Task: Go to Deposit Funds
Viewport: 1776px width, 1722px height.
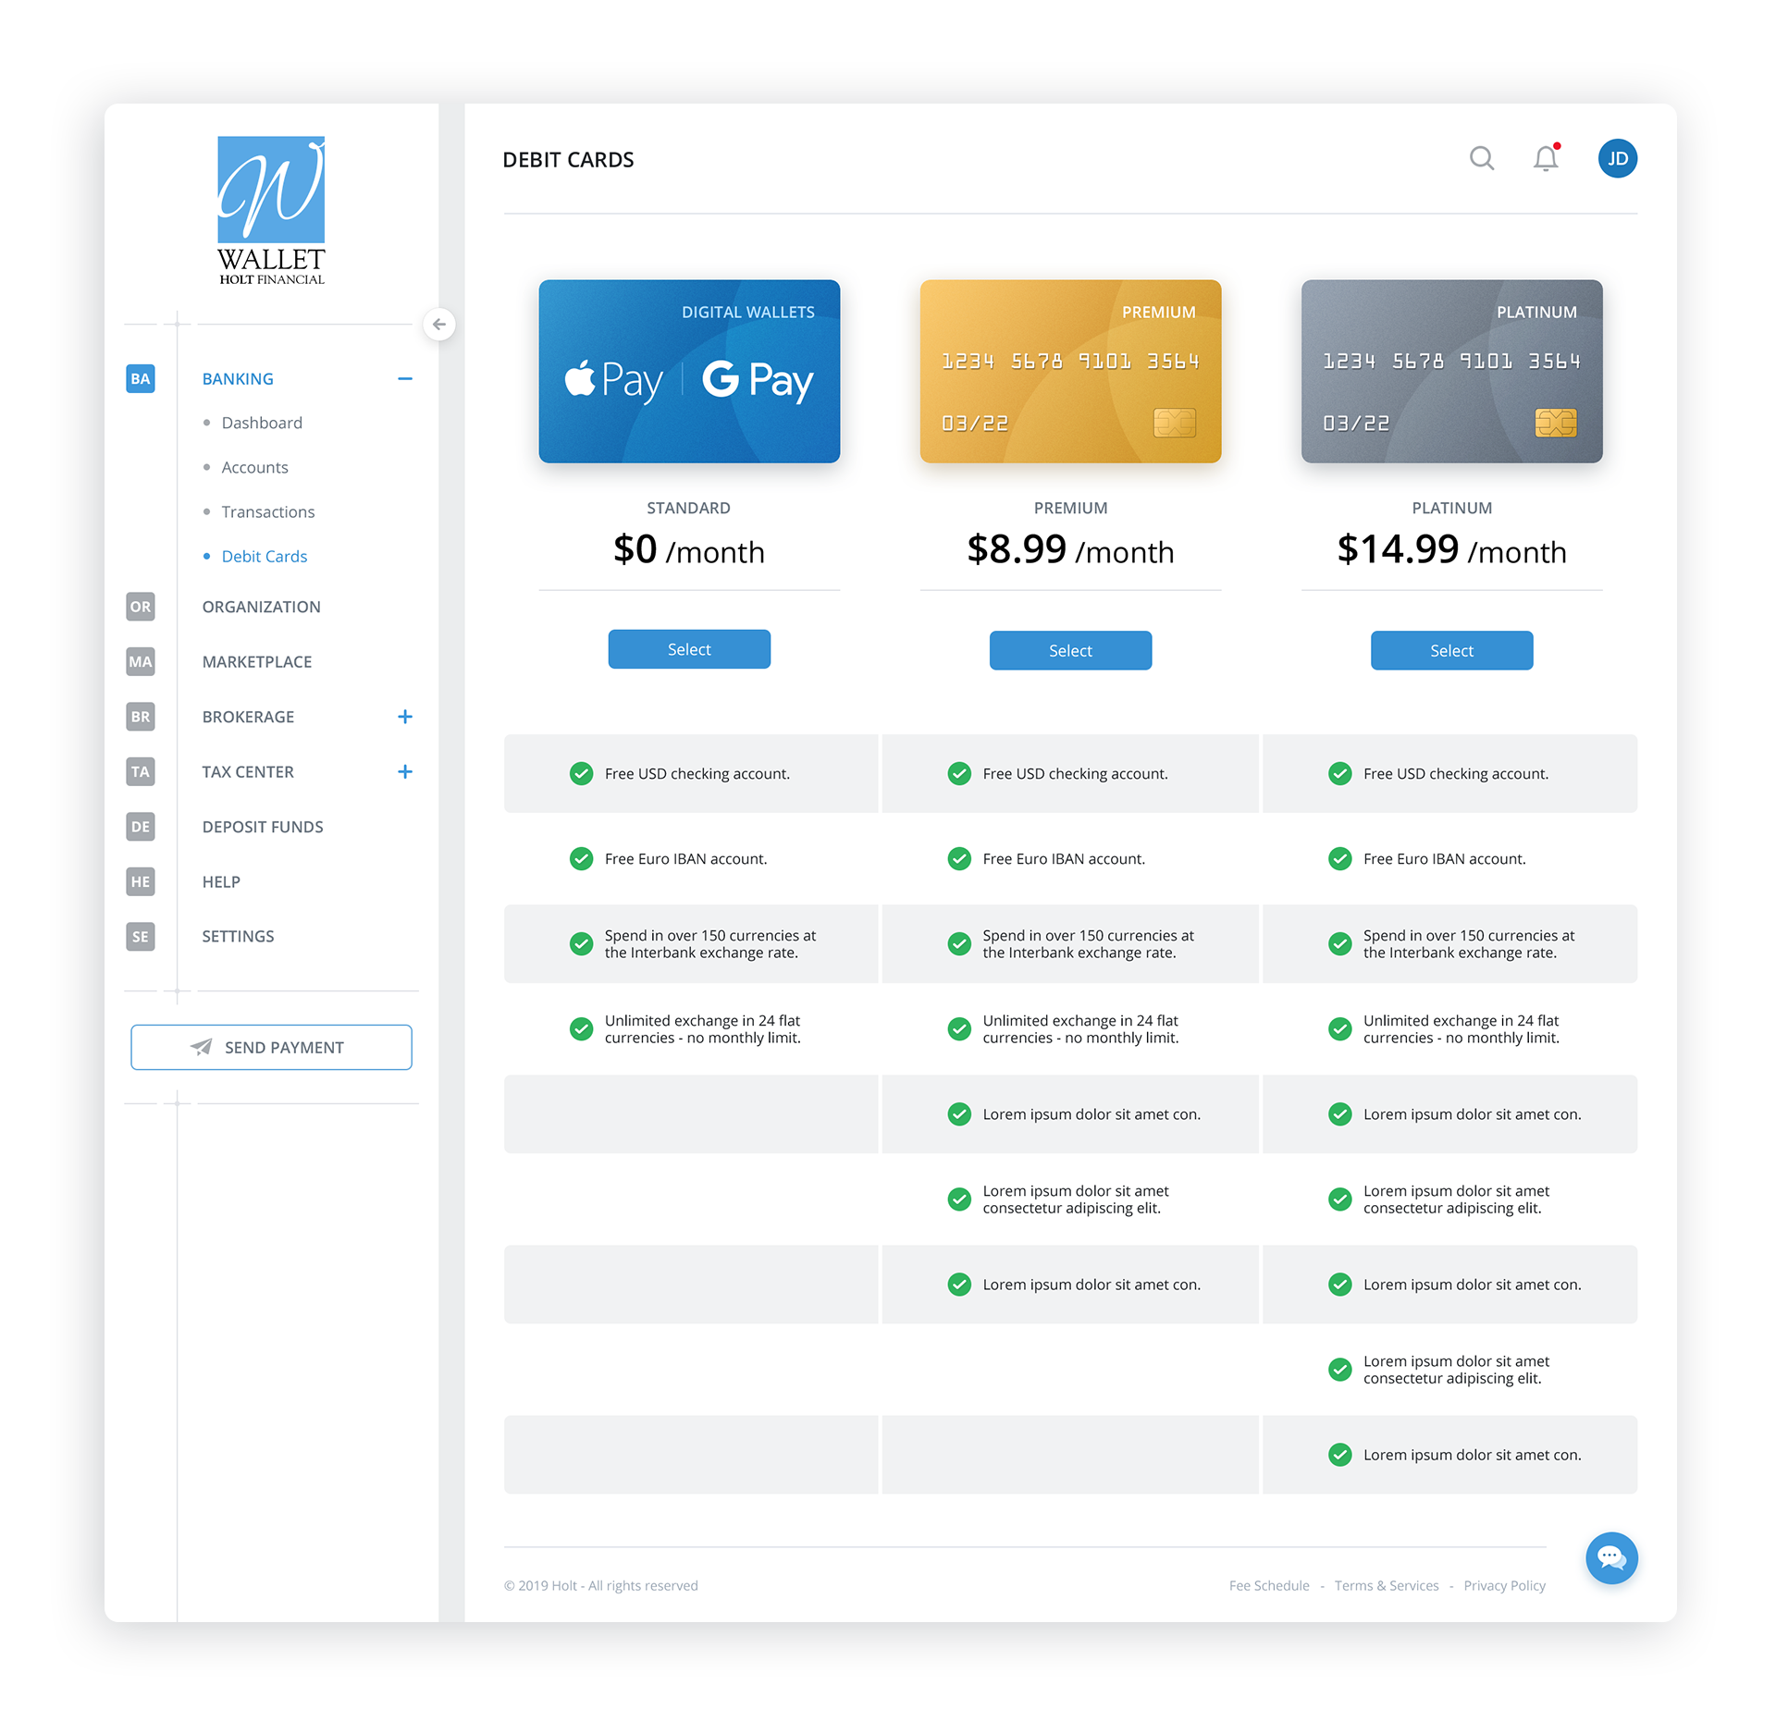Action: pyautogui.click(x=263, y=827)
